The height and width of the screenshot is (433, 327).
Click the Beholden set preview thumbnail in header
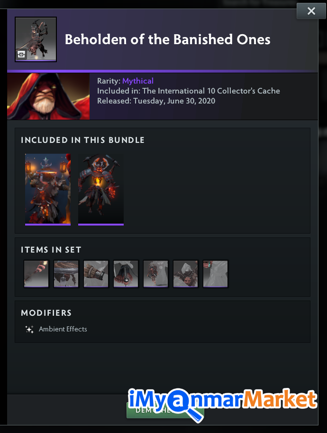(x=36, y=39)
